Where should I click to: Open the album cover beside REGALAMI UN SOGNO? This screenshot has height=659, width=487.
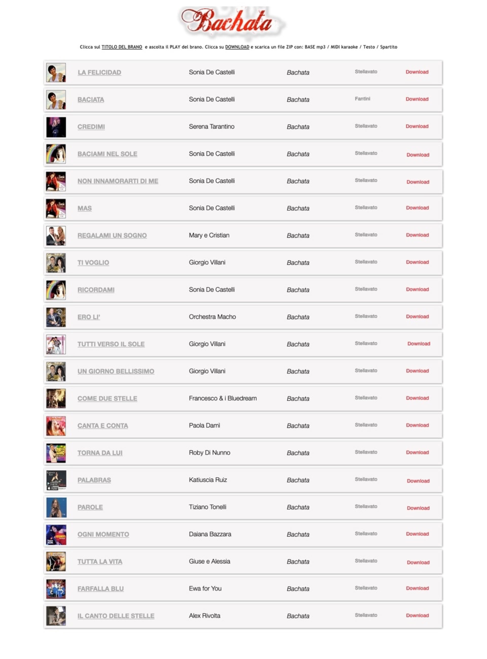(56, 236)
